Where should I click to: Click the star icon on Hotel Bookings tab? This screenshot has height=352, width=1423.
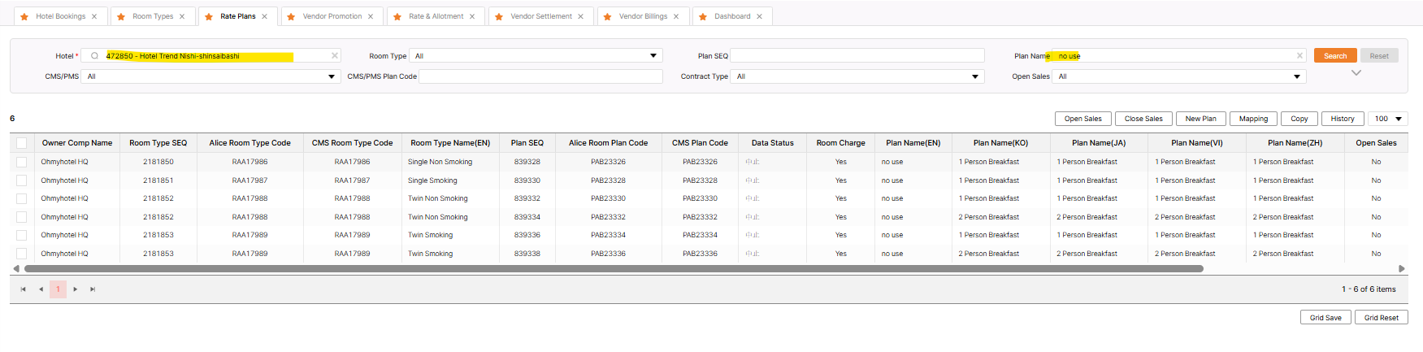[24, 16]
